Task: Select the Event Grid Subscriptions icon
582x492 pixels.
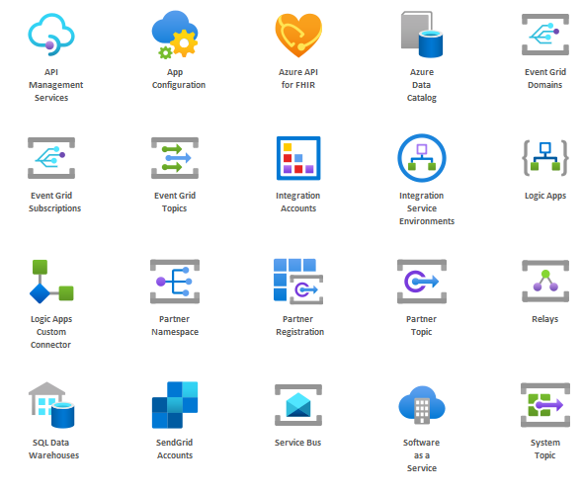Action: pos(51,158)
